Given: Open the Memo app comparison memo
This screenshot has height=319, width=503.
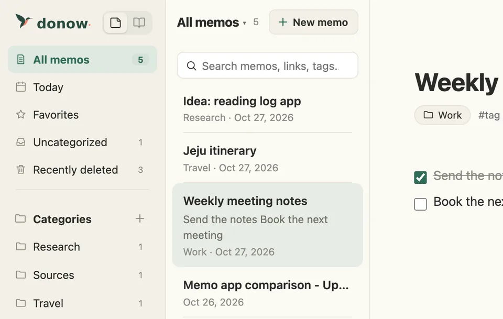Looking at the screenshot, I should [x=268, y=293].
